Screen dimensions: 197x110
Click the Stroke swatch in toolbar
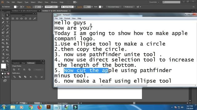pos(6,69)
